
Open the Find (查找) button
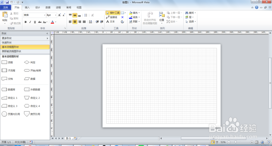190,13
